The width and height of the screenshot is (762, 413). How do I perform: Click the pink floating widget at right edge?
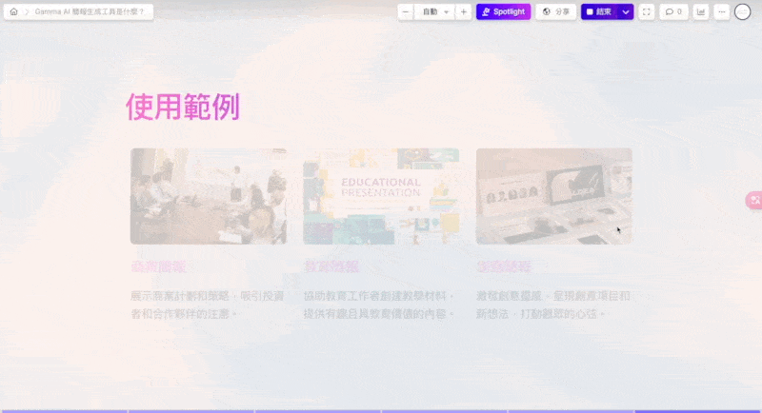(x=754, y=200)
